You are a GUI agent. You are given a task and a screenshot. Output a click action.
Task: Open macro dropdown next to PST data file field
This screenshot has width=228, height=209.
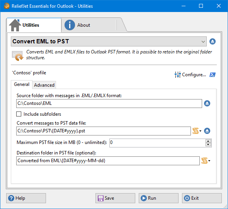pos(197,131)
